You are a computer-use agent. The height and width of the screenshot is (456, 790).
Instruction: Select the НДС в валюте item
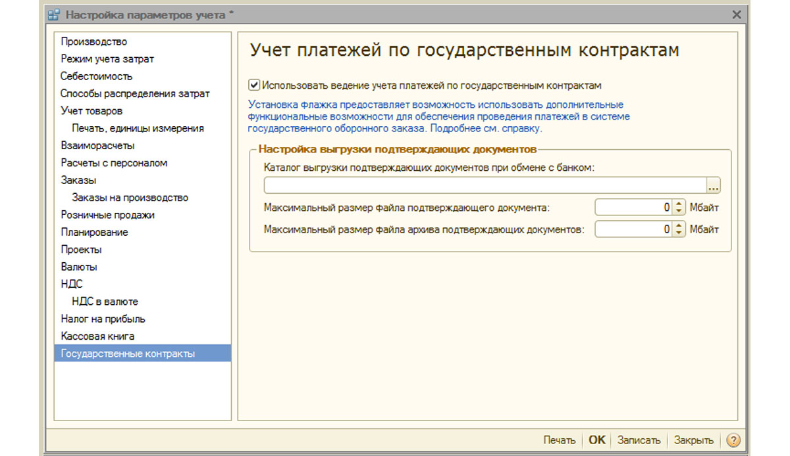point(105,302)
